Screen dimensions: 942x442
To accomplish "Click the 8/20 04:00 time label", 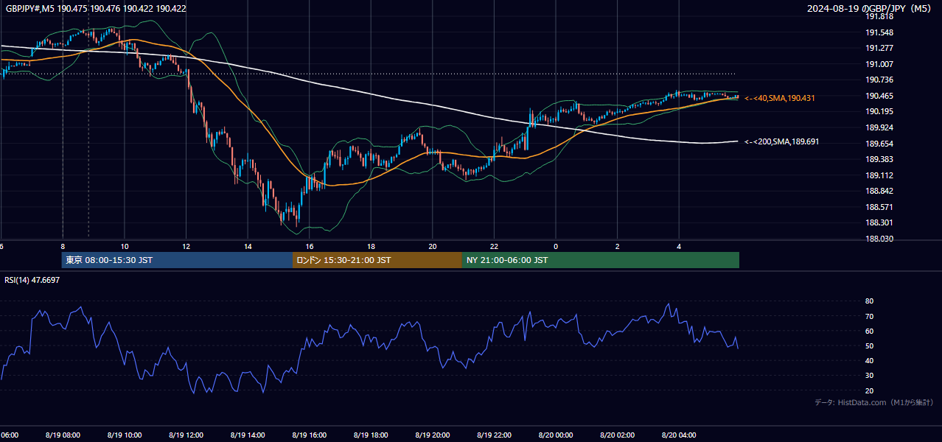I will coord(679,435).
